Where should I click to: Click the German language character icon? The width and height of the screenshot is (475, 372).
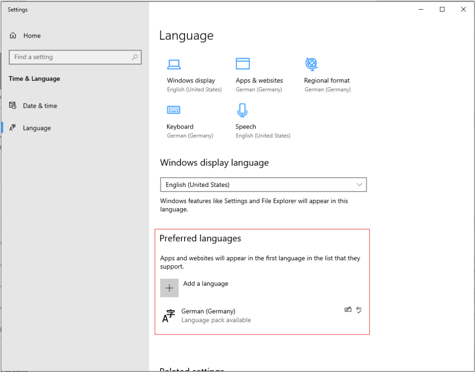[x=168, y=316]
